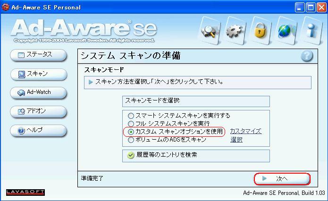The height and width of the screenshot is (201, 328).
Task: Click the Ad-Aware title bar app icon
Action: click(6, 7)
